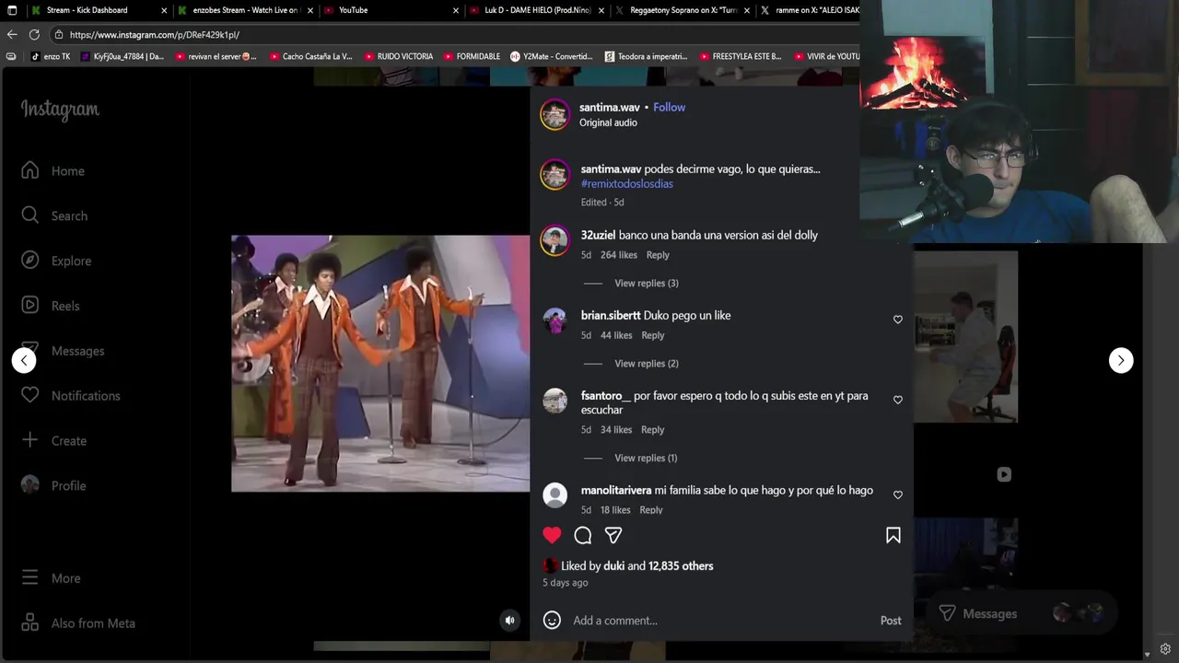Like brian.sibertt's comment
This screenshot has height=663, width=1179.
898,320
